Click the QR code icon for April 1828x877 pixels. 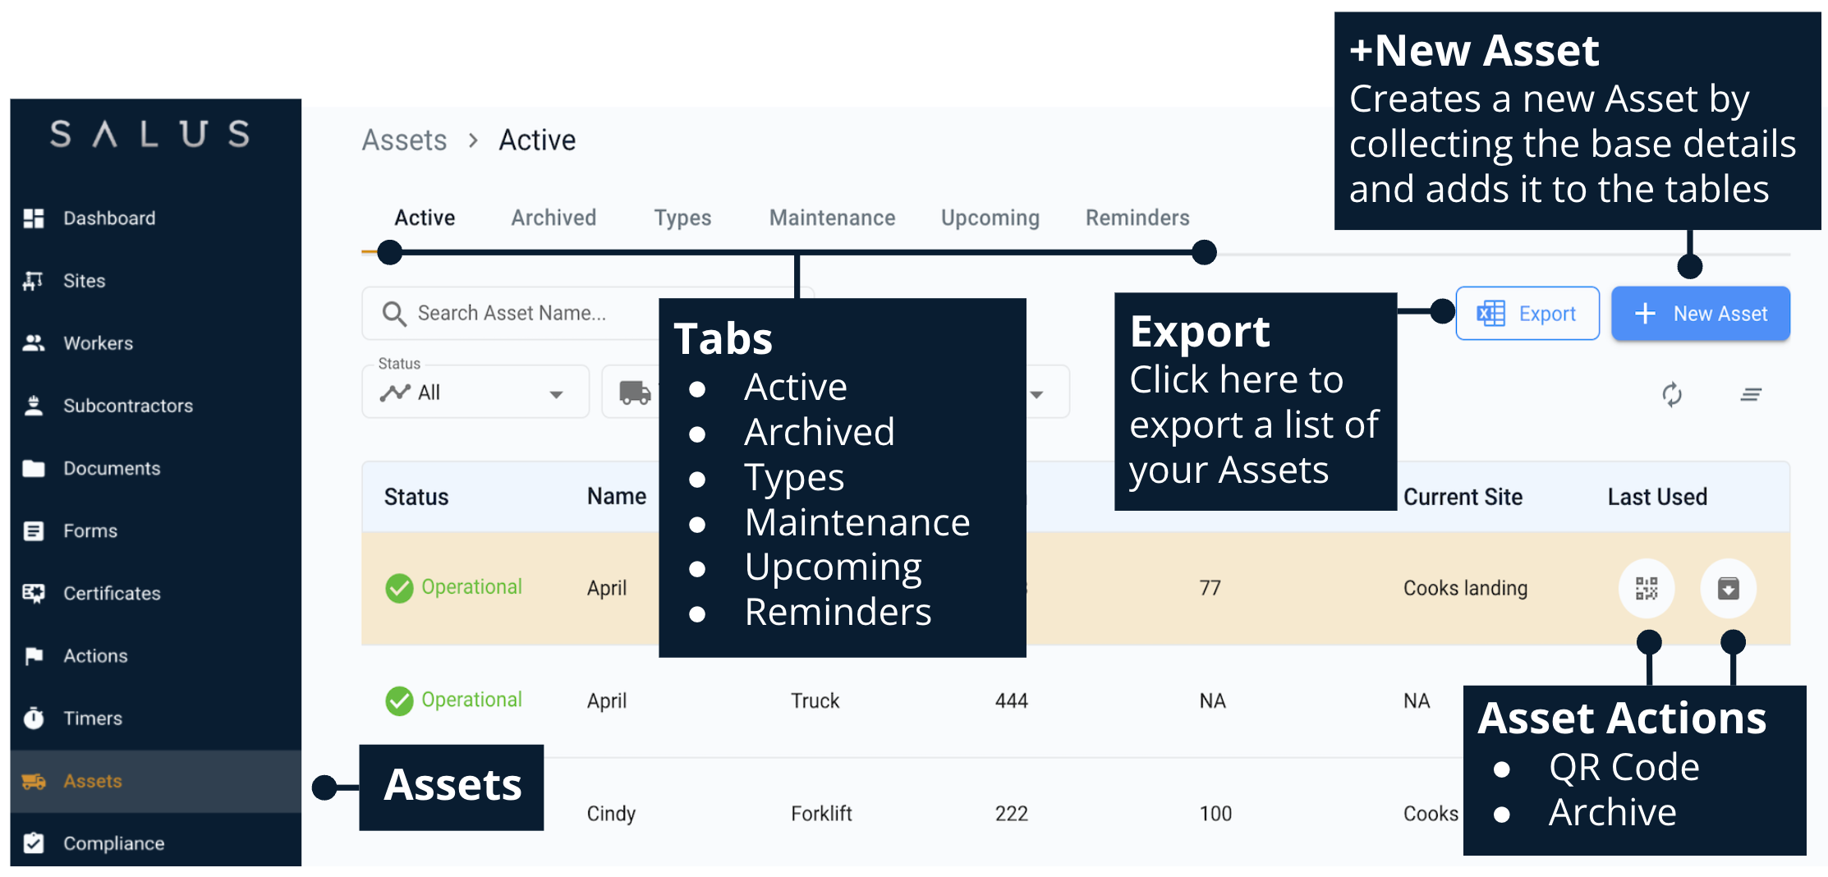click(1646, 588)
